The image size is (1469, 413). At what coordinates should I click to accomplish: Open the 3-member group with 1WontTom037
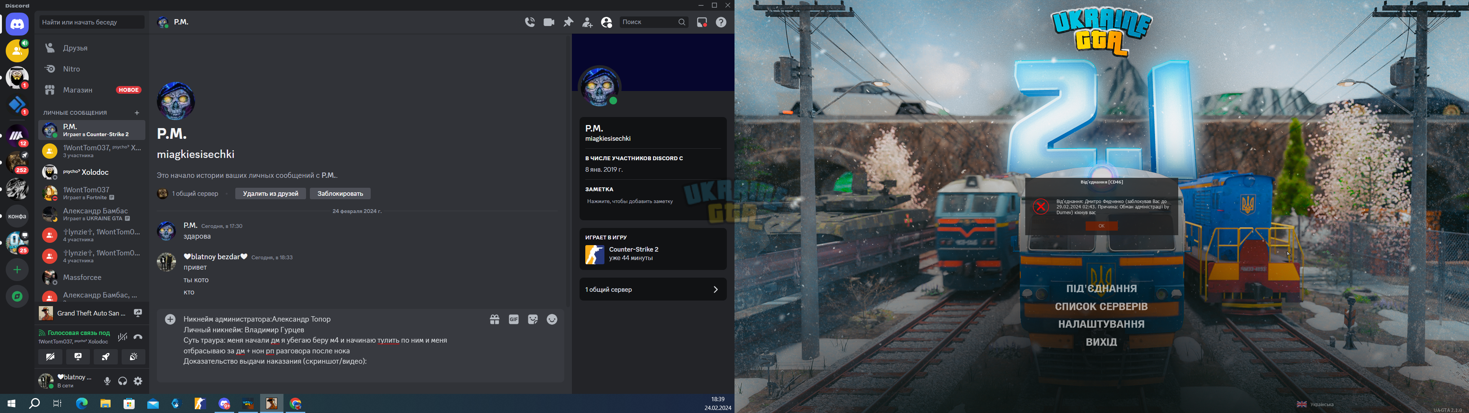(91, 151)
